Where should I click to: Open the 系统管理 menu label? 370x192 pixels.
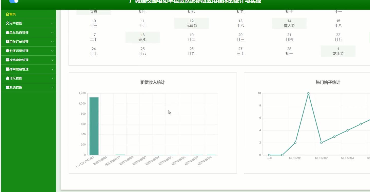coord(16,87)
